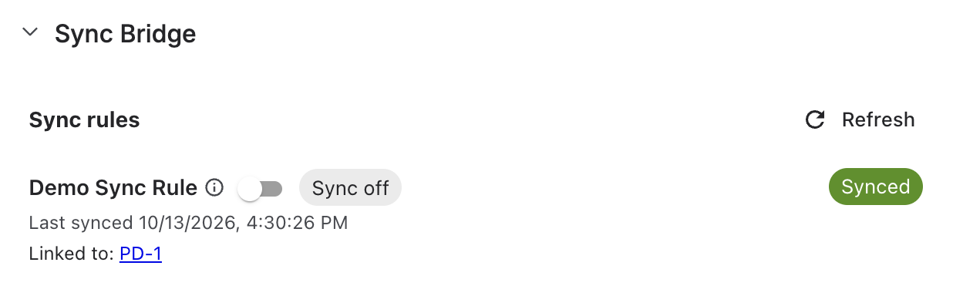Click the Sync off status chip
Viewport: 953px width, 296px height.
pos(350,188)
